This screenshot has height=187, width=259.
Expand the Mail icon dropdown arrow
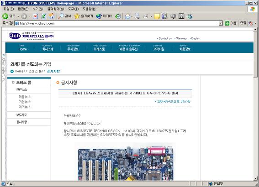click(x=132, y=16)
